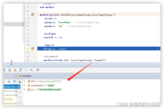Viewport: 164px width, 109px height.
Task: Select the highlighted qianyu.zhuceji frame
Action: coord(12,87)
